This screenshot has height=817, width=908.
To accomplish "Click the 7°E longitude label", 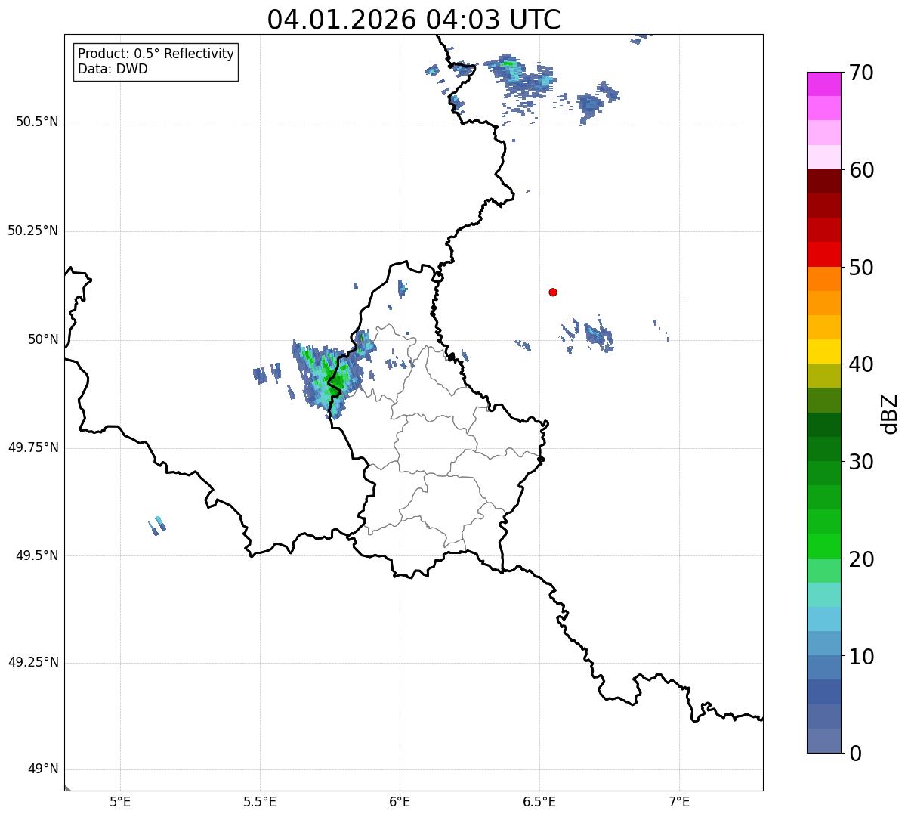I will (x=679, y=801).
